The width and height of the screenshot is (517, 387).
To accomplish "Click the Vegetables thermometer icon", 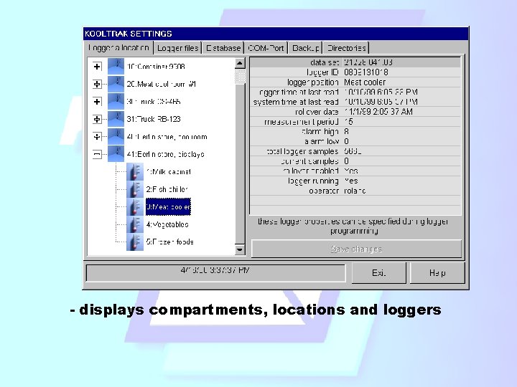I will pyautogui.click(x=135, y=224).
